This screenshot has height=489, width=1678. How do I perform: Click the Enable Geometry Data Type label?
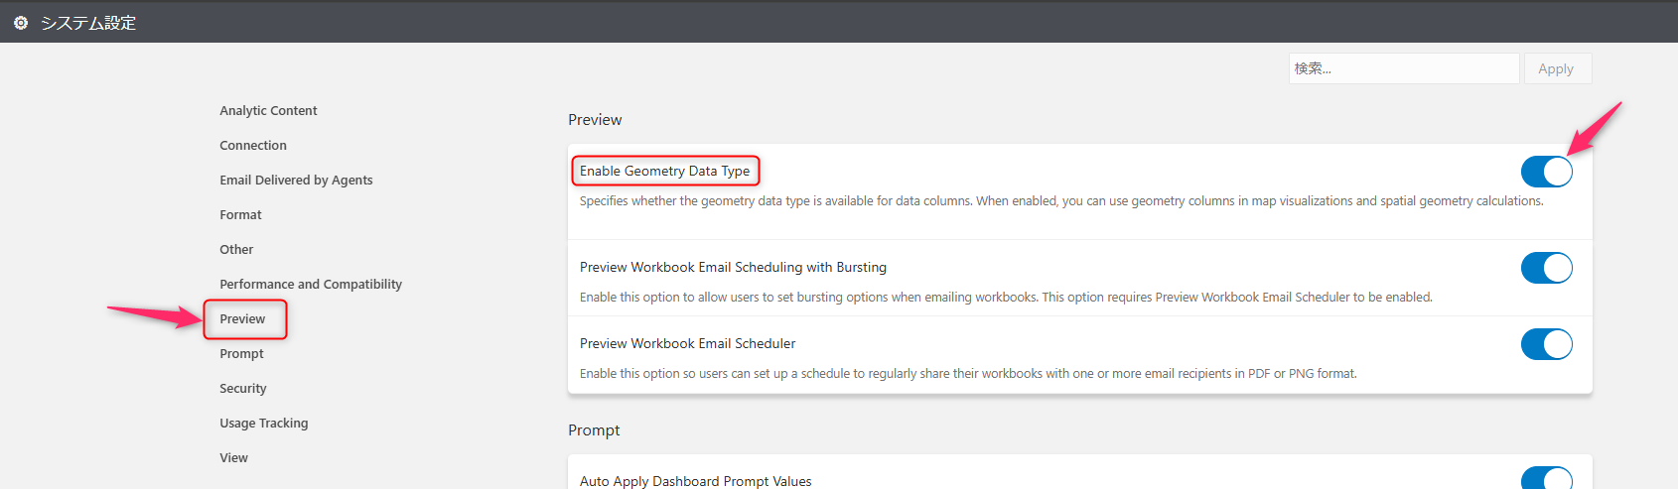pos(665,171)
